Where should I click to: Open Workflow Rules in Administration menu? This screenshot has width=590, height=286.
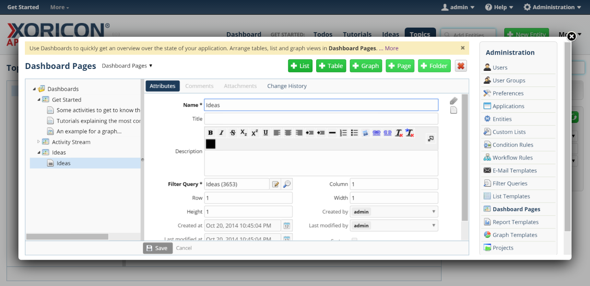click(512, 158)
